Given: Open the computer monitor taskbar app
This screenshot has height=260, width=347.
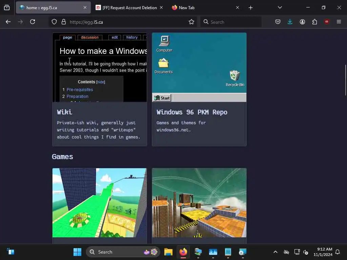Looking at the screenshot, I should 198,252.
